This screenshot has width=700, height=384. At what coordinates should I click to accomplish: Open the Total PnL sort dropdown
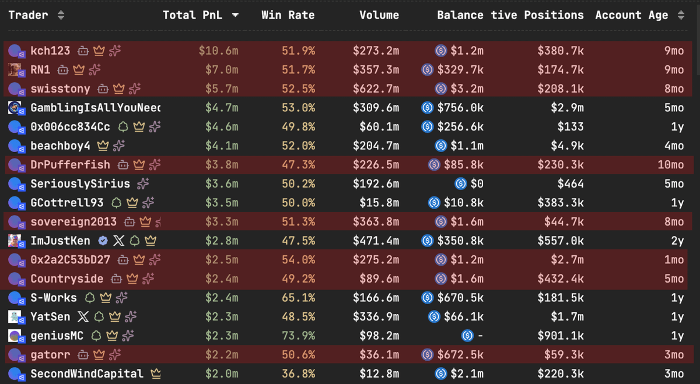235,15
